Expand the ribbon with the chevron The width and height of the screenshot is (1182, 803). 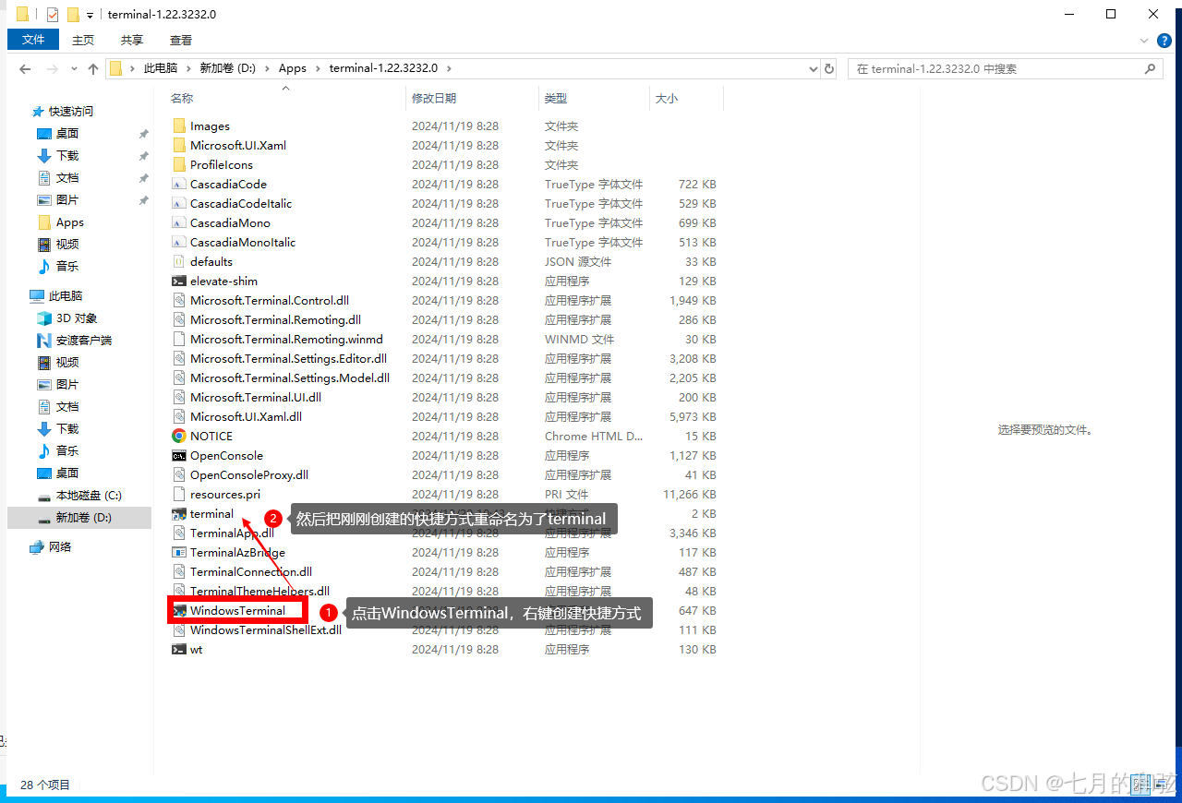pyautogui.click(x=1144, y=41)
